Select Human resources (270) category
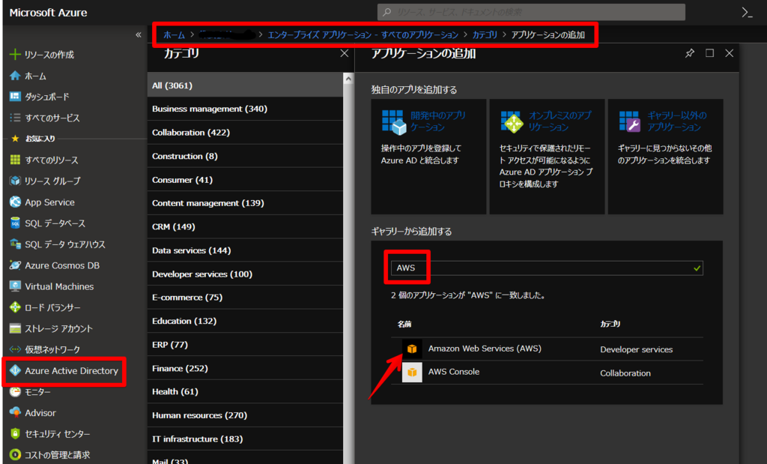The height and width of the screenshot is (464, 767). click(245, 415)
